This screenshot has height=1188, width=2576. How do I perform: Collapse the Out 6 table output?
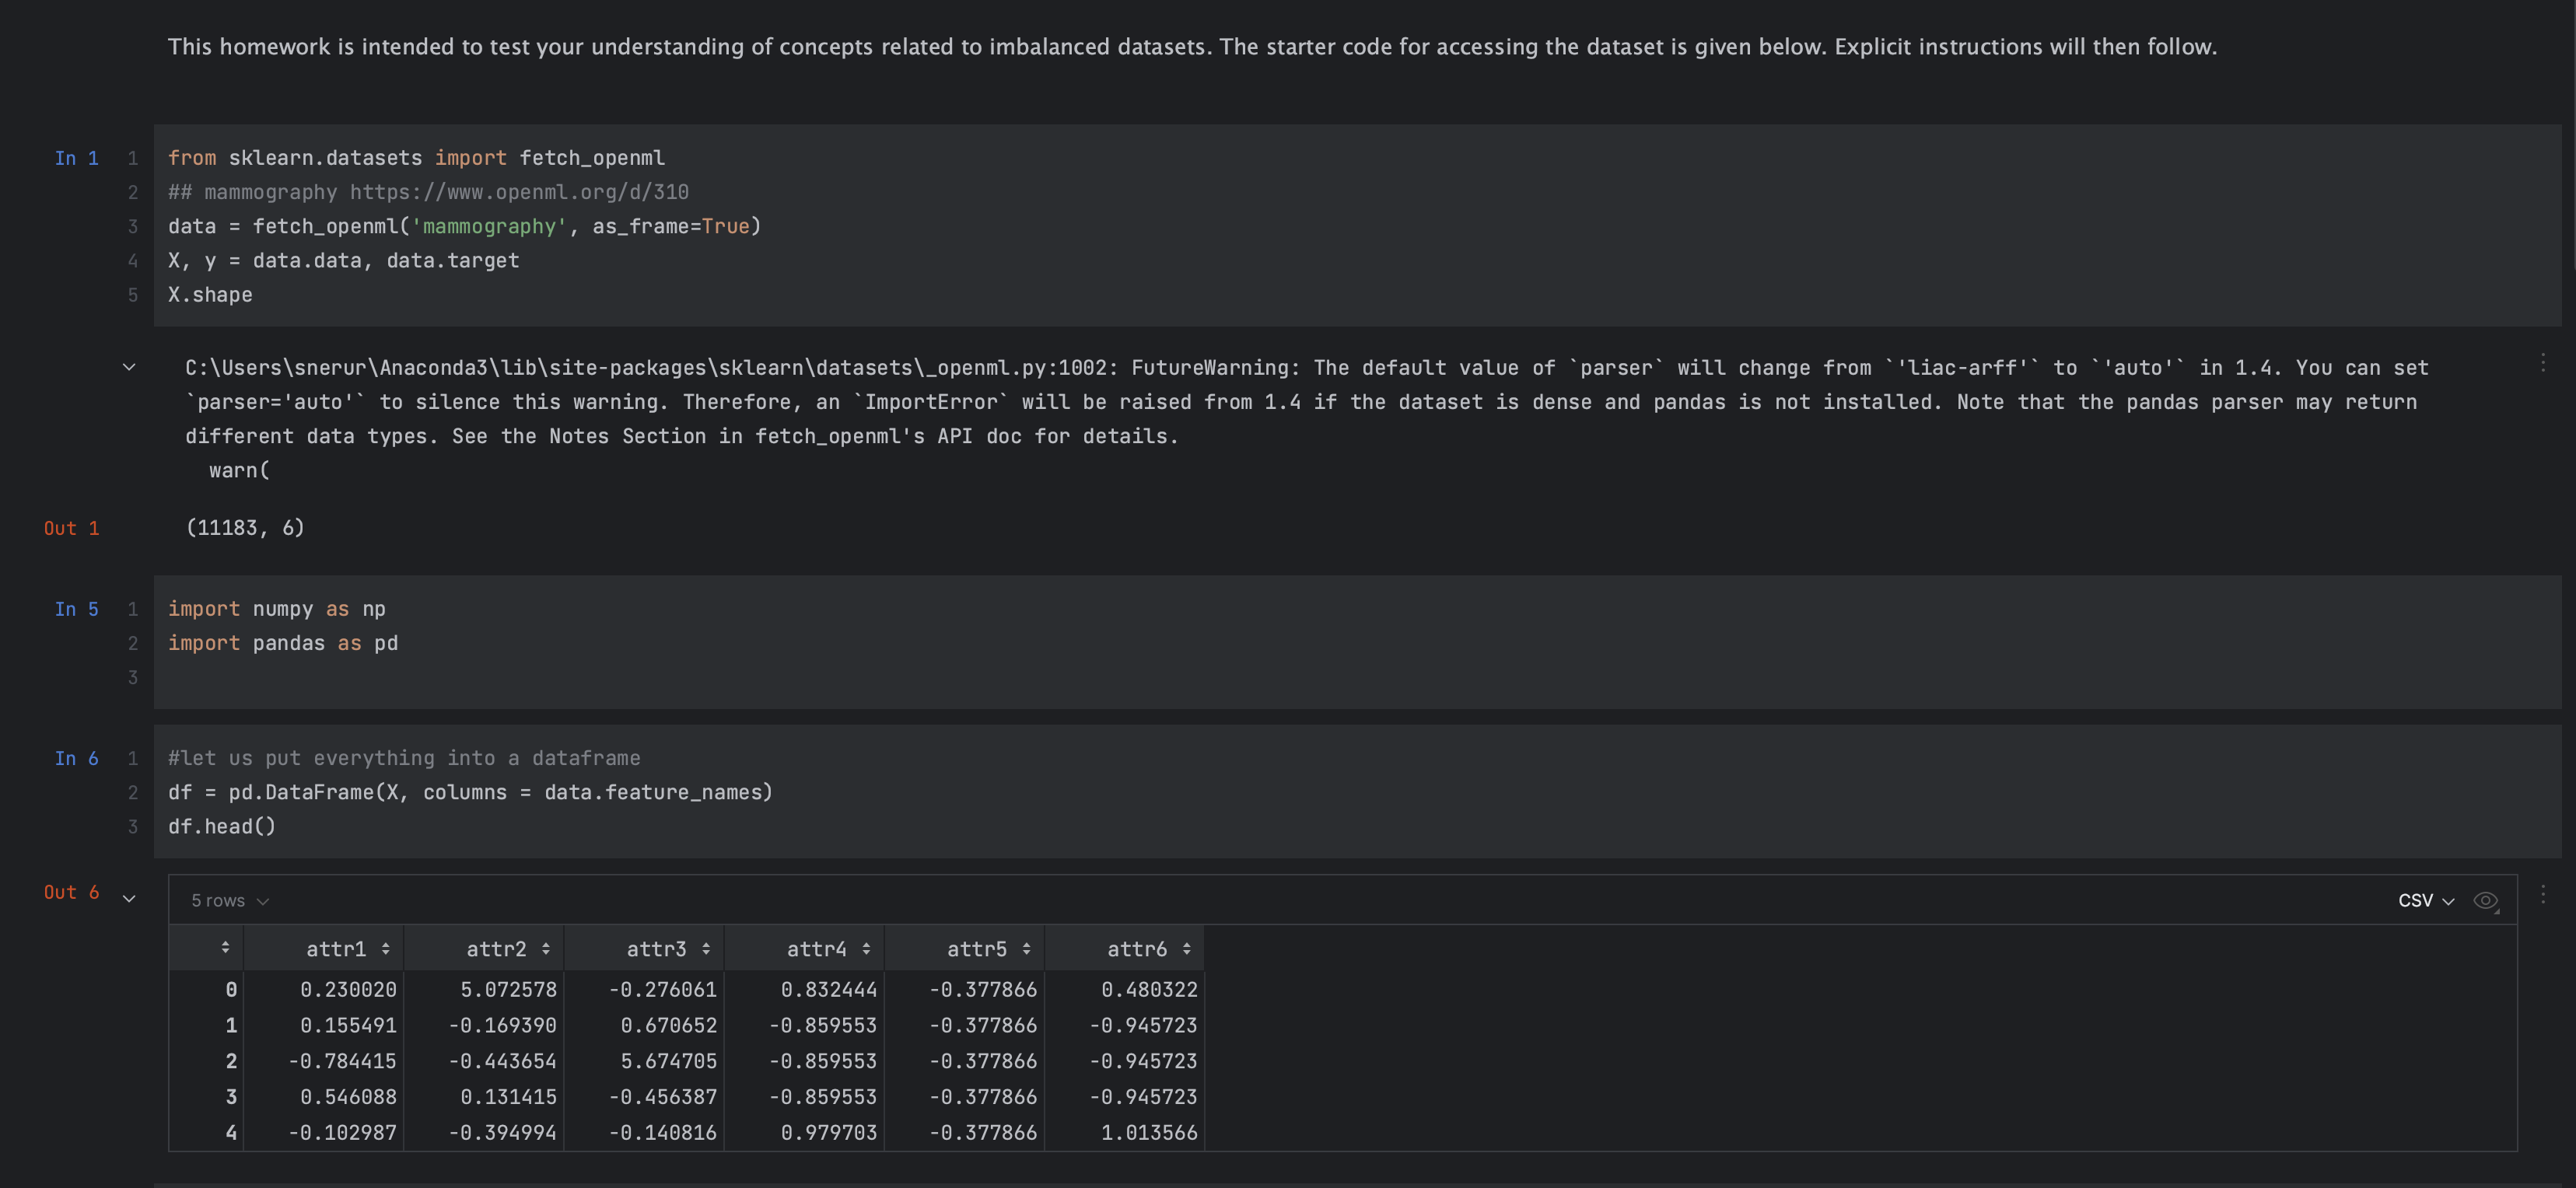(129, 898)
